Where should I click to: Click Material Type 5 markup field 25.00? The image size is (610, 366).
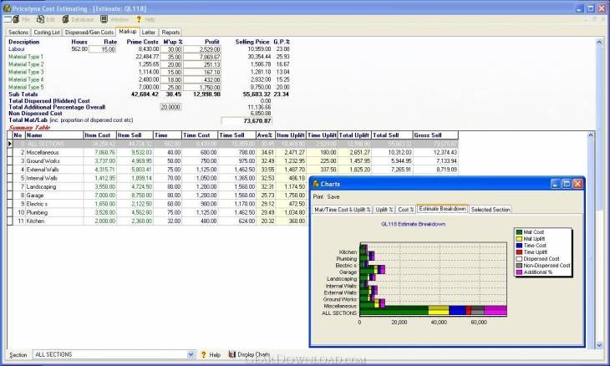[x=171, y=87]
